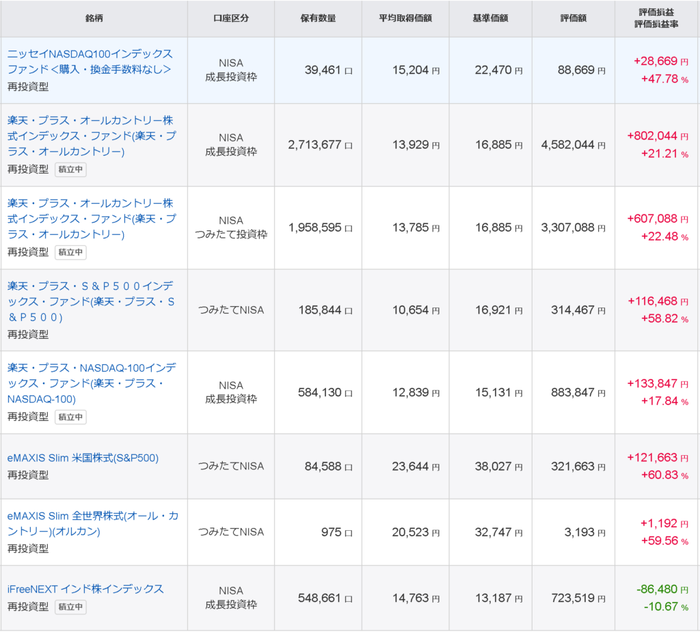The image size is (700, 632).
Task: Open iFreeNEXT インド株インデックス fund link
Action: point(85,589)
